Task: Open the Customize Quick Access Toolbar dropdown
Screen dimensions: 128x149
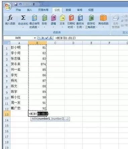Action: coord(42,4)
